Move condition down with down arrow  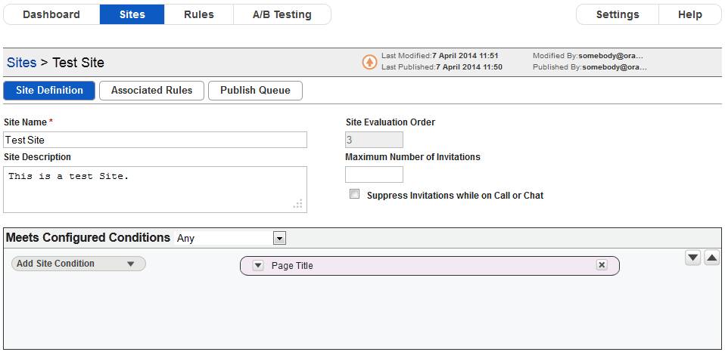pos(692,258)
